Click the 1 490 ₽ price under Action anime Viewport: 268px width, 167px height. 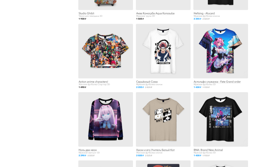click(82, 87)
